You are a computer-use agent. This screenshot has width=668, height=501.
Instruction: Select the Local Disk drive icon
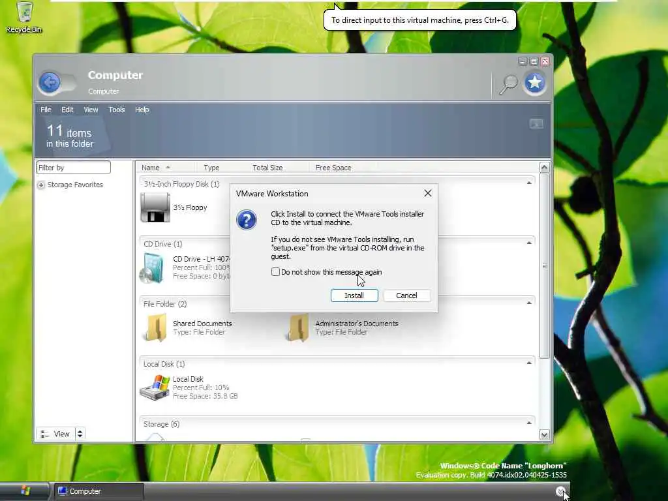coord(155,387)
